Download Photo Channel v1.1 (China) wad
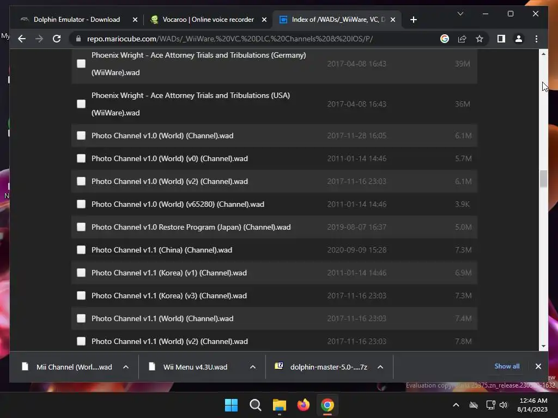This screenshot has height=418, width=558. [161, 250]
